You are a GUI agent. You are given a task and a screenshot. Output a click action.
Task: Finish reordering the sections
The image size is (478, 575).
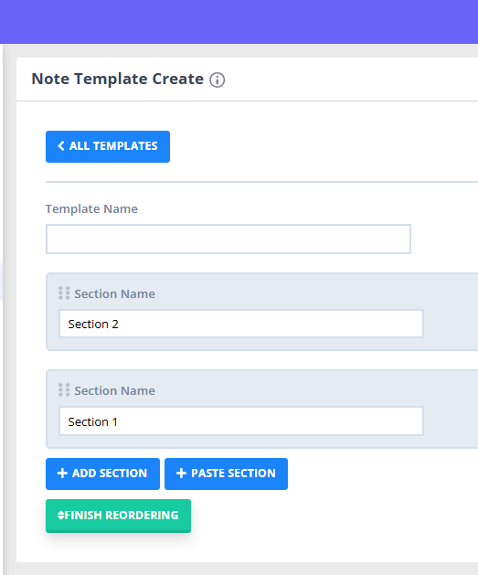(118, 516)
